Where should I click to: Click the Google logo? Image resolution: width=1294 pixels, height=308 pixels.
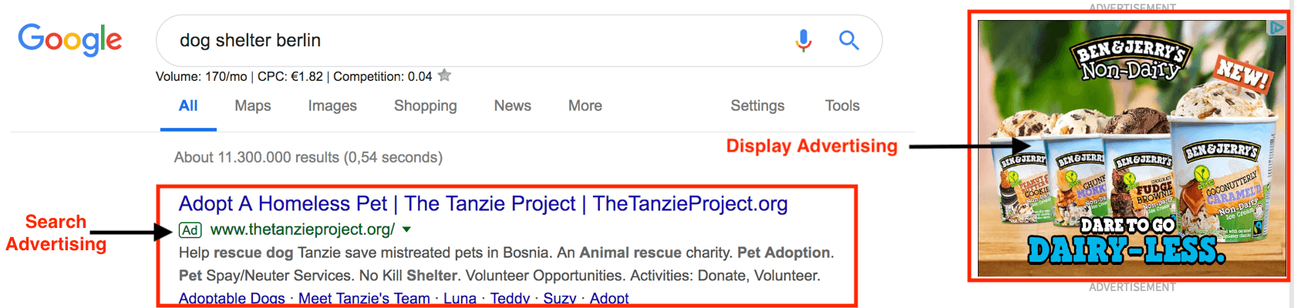[x=69, y=39]
